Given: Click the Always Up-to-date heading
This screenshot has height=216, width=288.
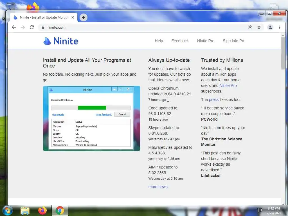Looking at the screenshot, I should tap(169, 60).
